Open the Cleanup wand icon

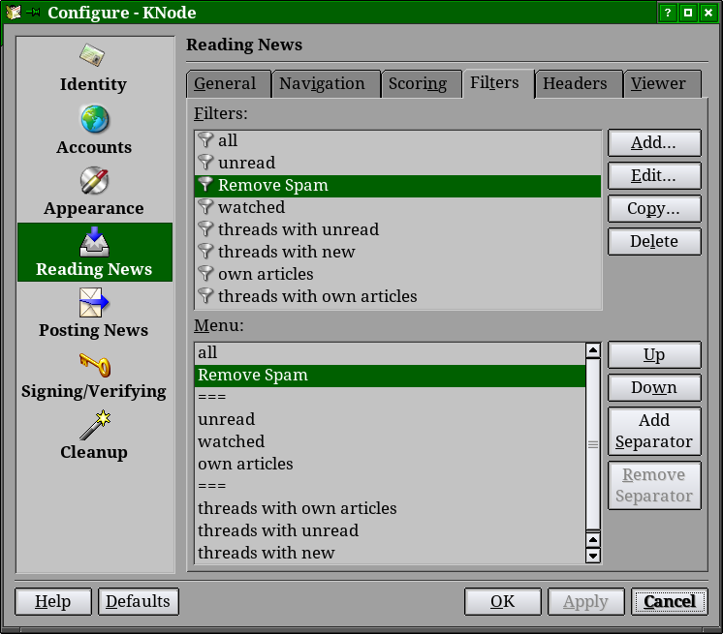click(95, 425)
